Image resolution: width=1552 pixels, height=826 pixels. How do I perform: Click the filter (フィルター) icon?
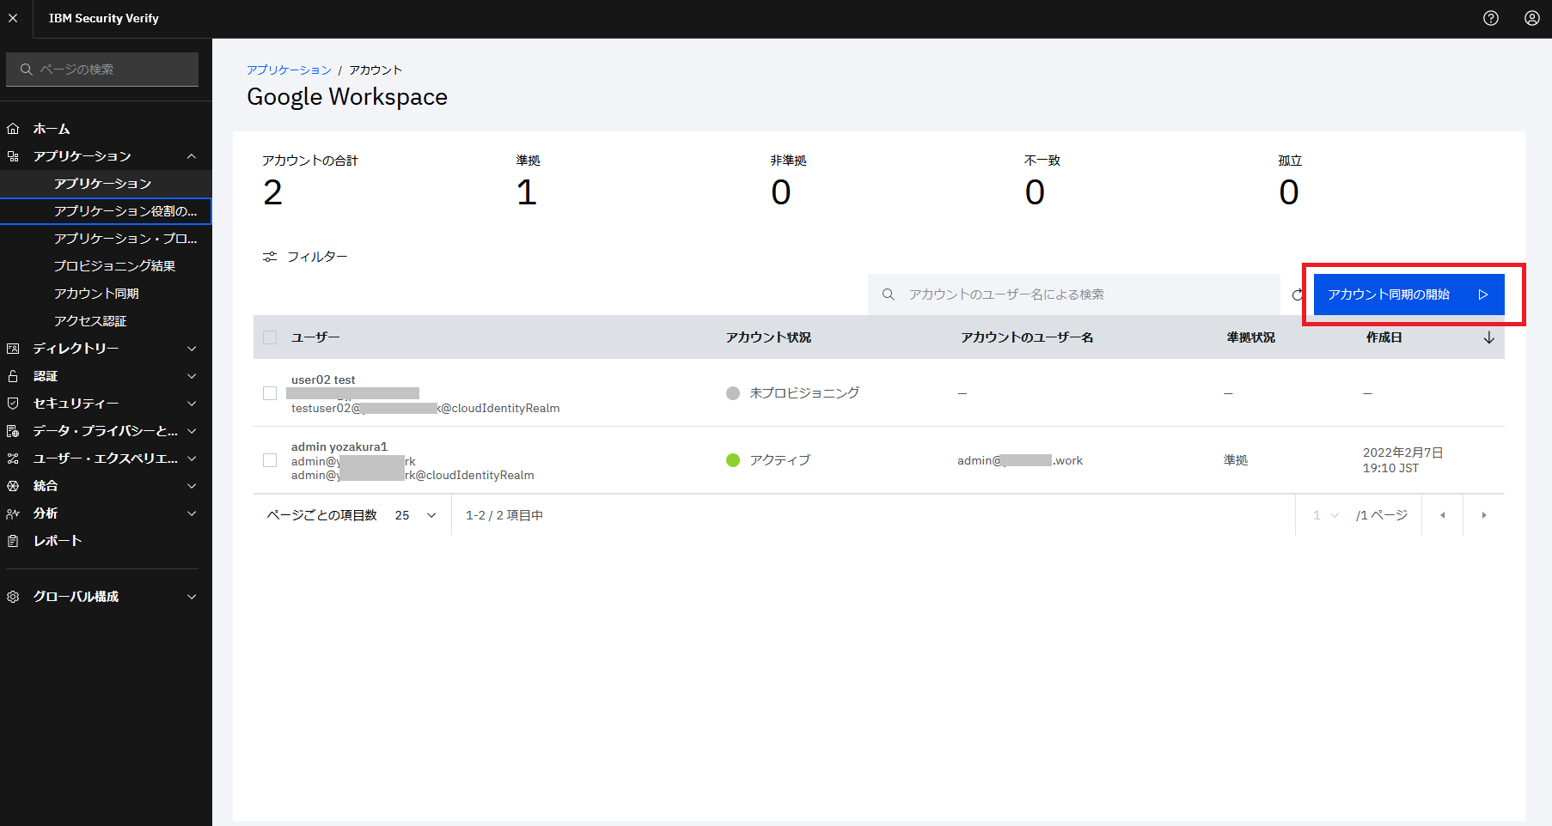(x=270, y=257)
